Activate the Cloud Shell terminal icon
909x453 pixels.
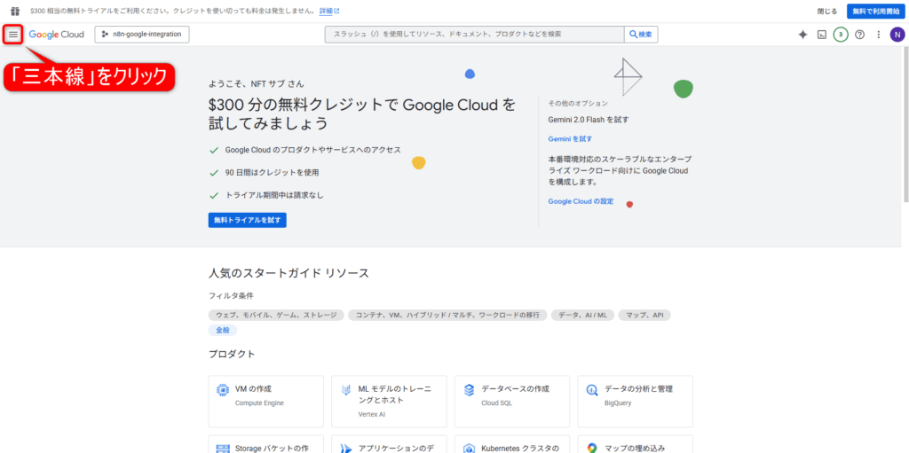click(822, 35)
